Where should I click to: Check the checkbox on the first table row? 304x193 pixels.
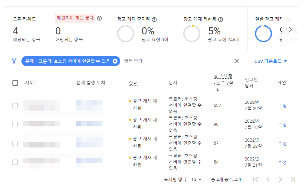(x=15, y=105)
